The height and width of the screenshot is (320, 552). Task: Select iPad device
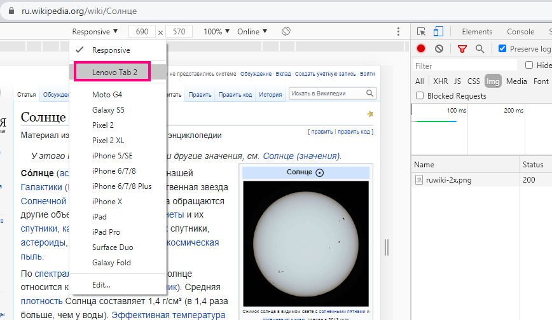point(118,217)
